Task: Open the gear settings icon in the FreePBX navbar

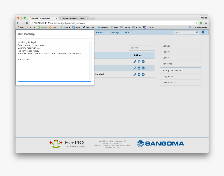Action: 203,32
